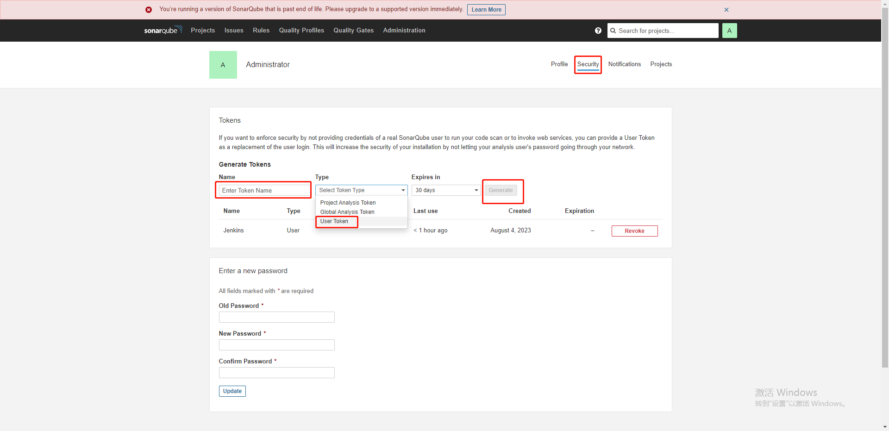Click the Update password button
889x431 pixels.
pyautogui.click(x=232, y=391)
